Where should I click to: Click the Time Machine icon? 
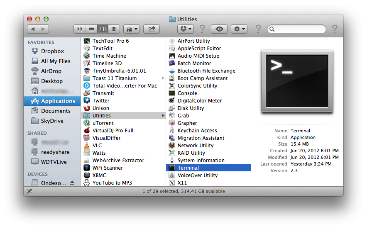click(86, 56)
